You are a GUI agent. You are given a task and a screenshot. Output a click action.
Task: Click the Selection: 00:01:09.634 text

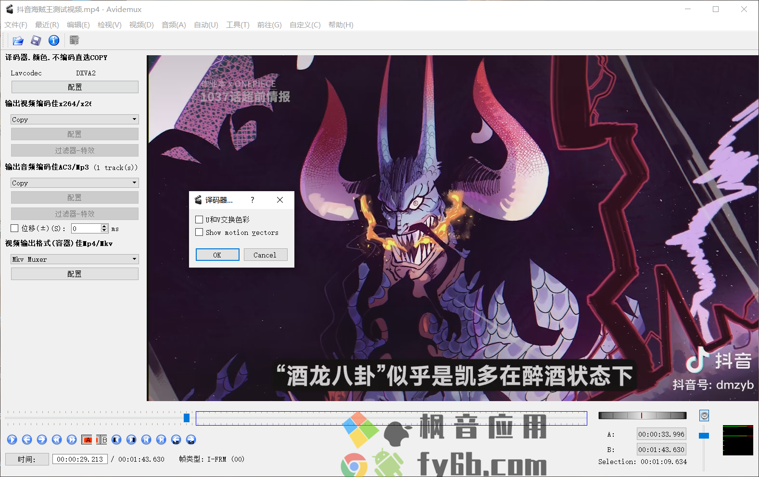click(643, 462)
